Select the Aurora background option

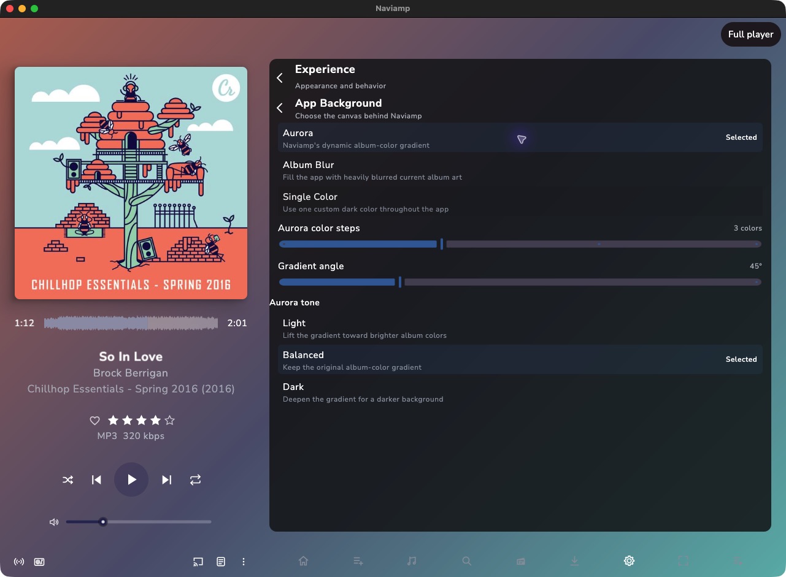520,138
